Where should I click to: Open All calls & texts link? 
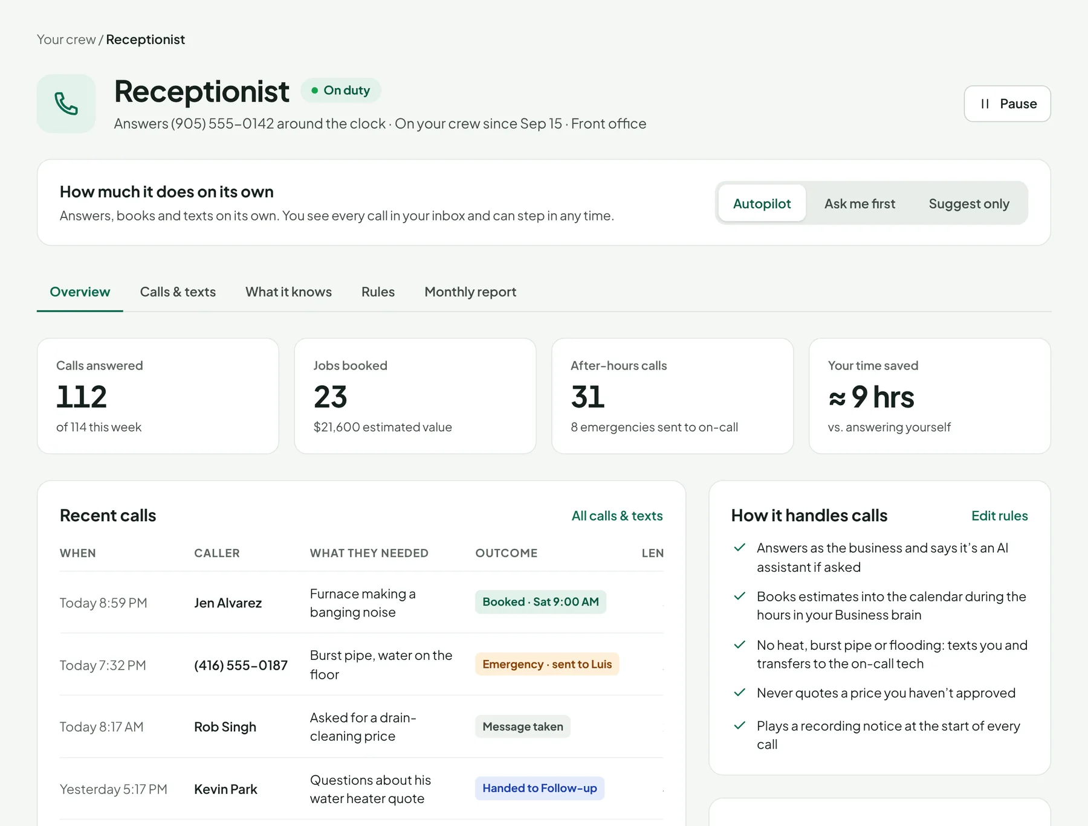pyautogui.click(x=617, y=516)
